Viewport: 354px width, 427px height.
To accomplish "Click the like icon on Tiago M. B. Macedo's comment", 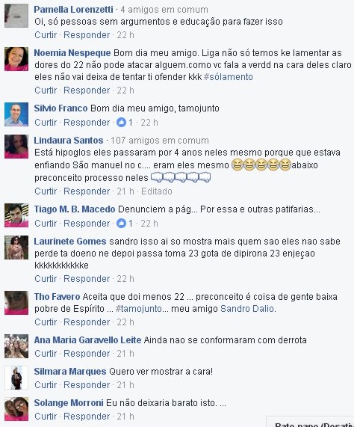I will 121,224.
